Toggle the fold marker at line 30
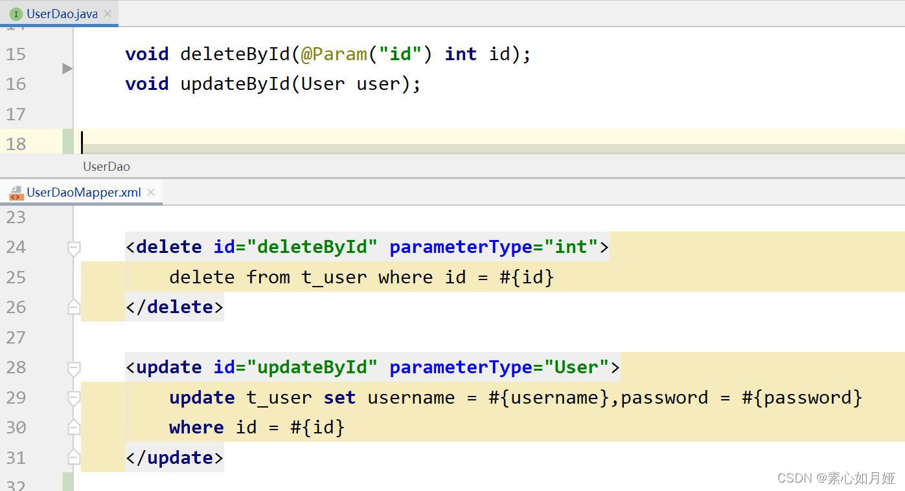The height and width of the screenshot is (491, 905). coord(74,427)
